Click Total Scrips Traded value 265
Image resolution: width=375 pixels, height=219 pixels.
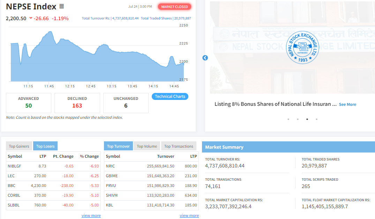[306, 186]
